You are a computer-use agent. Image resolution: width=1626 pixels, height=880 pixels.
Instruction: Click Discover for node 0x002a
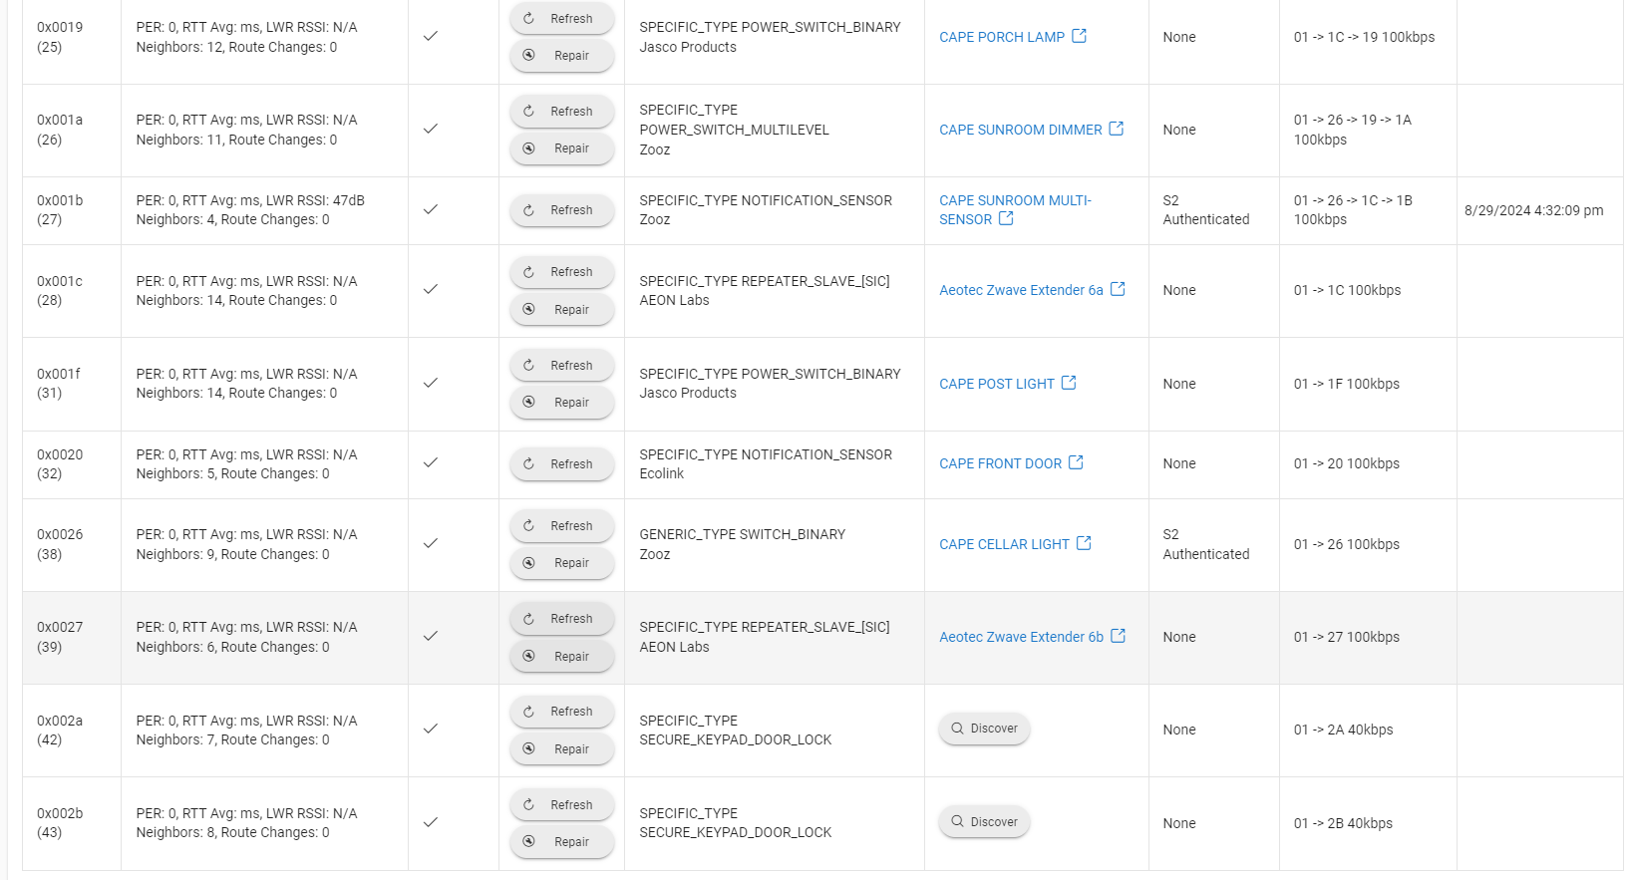pyautogui.click(x=984, y=729)
